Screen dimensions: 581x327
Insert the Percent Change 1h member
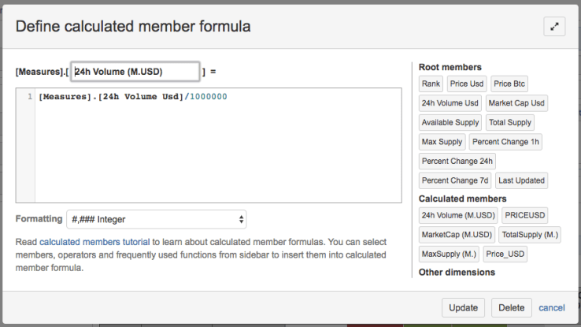[x=505, y=142]
